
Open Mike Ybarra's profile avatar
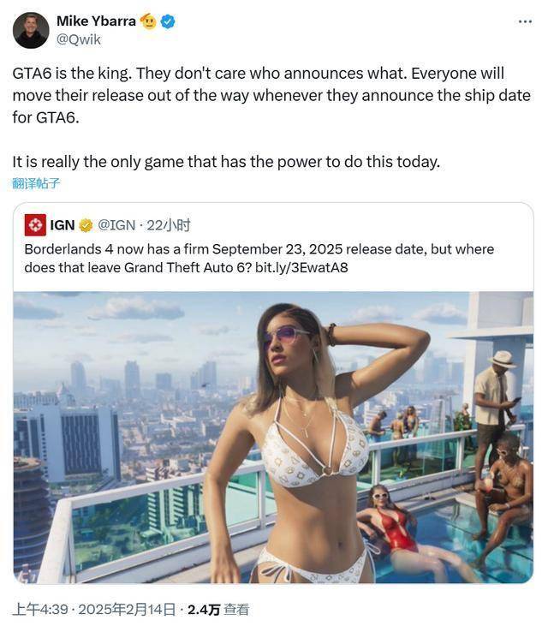pyautogui.click(x=31, y=30)
